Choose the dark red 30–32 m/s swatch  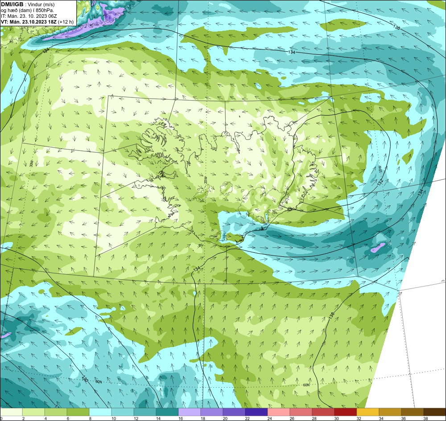pyautogui.click(x=345, y=412)
